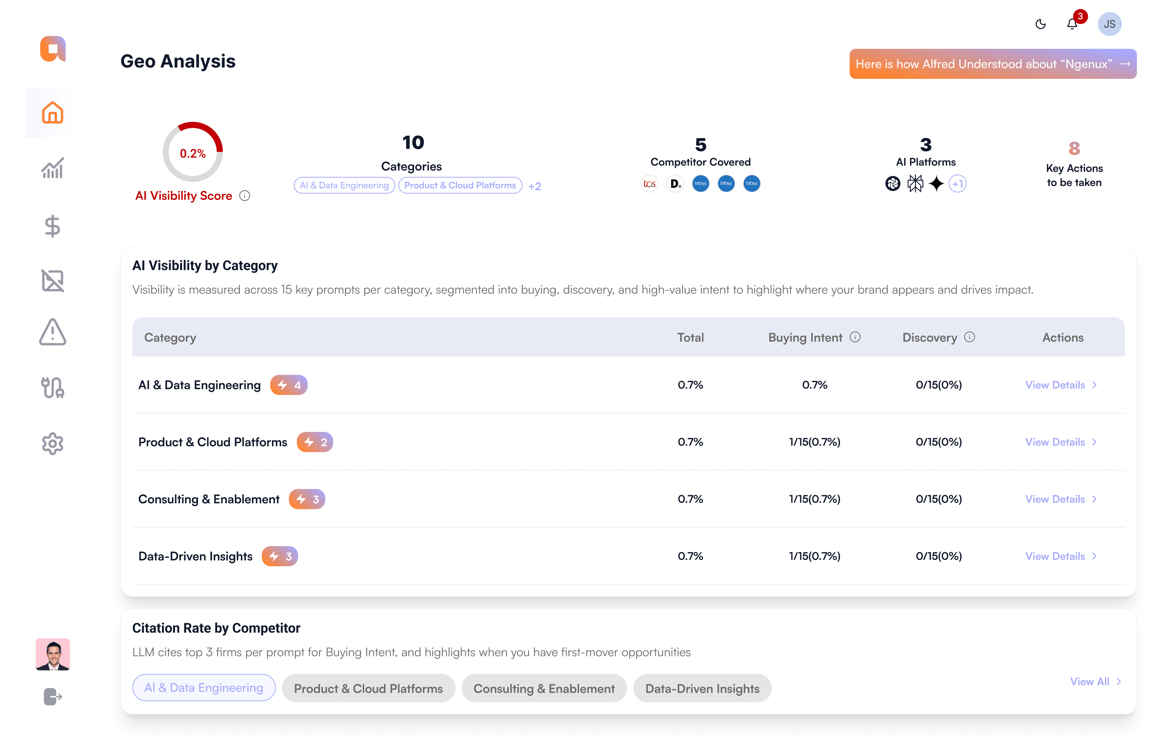This screenshot has height=753, width=1152.
Task: Click AI Visibility Score info icon
Action: [245, 196]
